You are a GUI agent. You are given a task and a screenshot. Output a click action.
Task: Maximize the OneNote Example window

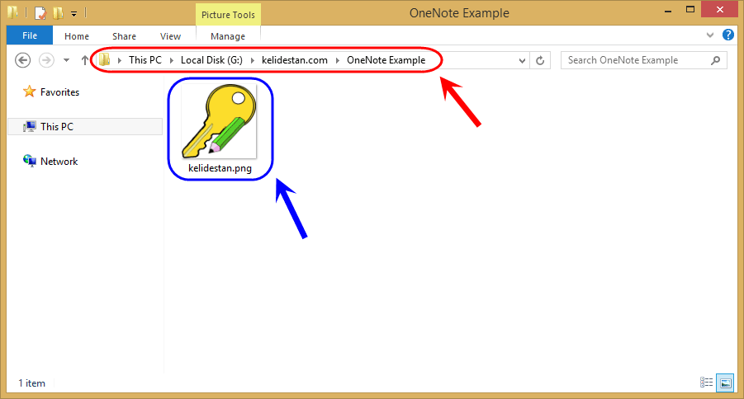tap(690, 9)
